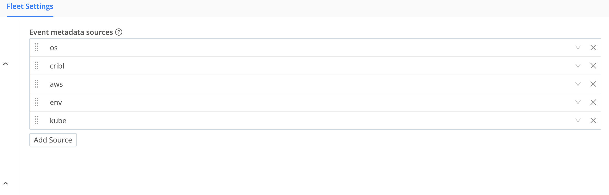
Task: Switch to the Fleet Settings tab
Action: click(x=30, y=6)
